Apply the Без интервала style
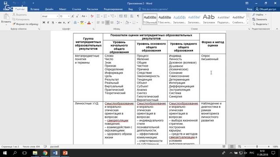The image size is (280, 157). pyautogui.click(x=164, y=19)
